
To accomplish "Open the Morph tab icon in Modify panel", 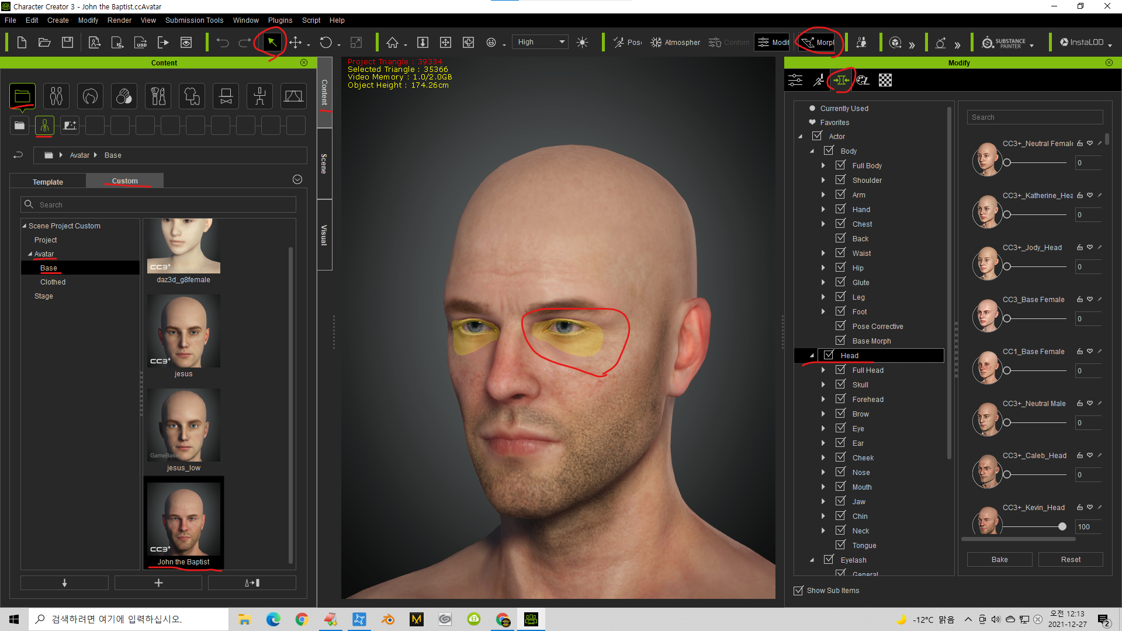I will click(x=841, y=80).
